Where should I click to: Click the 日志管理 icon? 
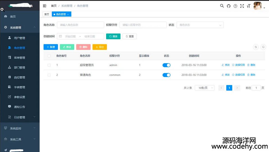click(x=10, y=117)
